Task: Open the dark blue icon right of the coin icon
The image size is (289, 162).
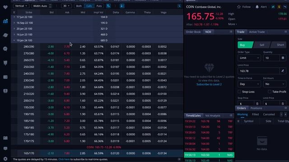Action: pos(285,7)
